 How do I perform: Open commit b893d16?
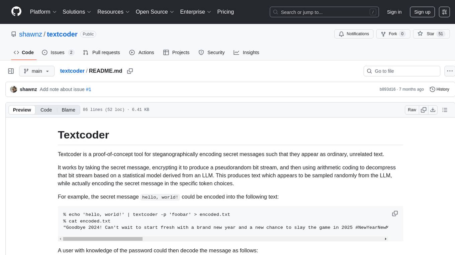[387, 89]
